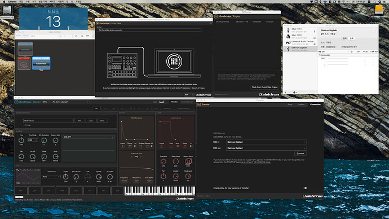Click the Sample Slot knob
Screen dimensions: 389x219
[x=55, y=141]
